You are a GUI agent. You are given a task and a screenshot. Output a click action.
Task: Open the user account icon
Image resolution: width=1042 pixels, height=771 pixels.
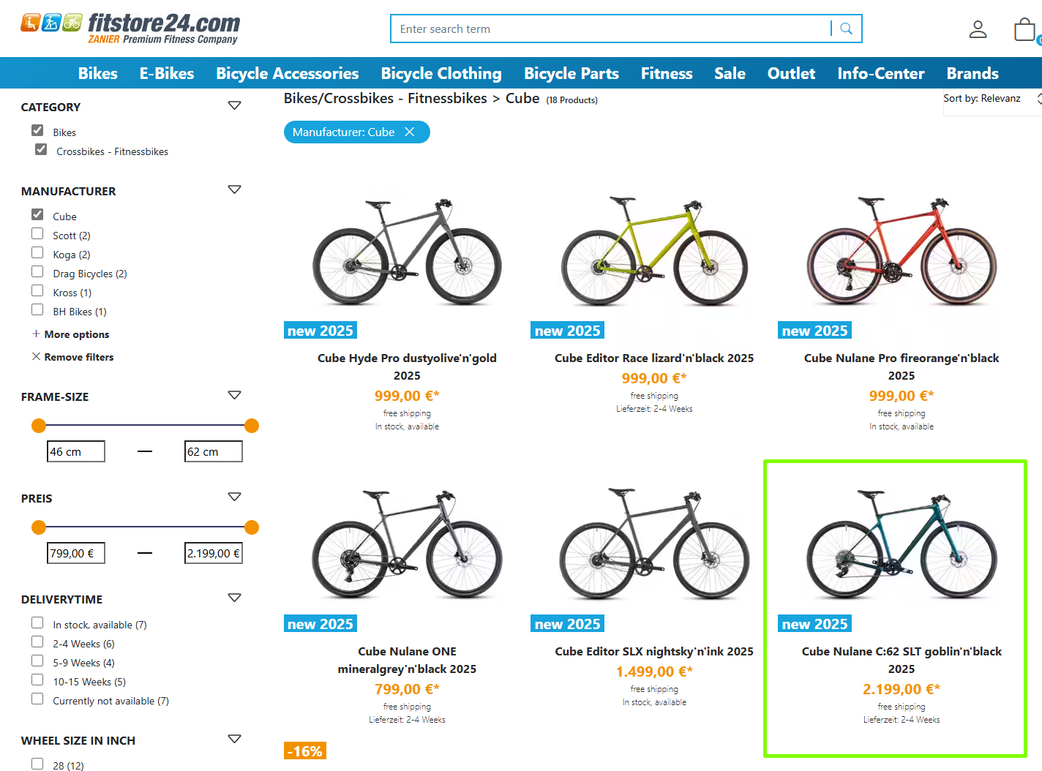[978, 29]
